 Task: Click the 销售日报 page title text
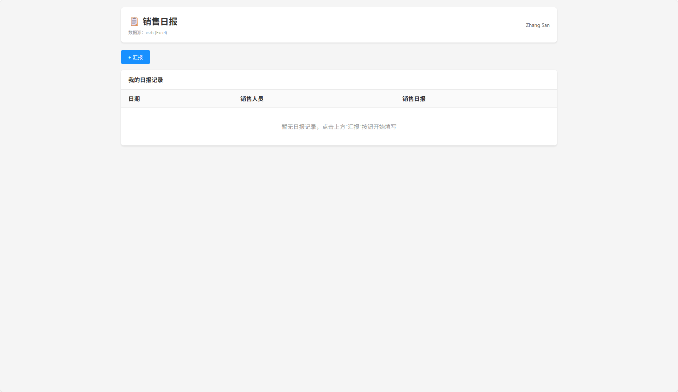click(160, 22)
